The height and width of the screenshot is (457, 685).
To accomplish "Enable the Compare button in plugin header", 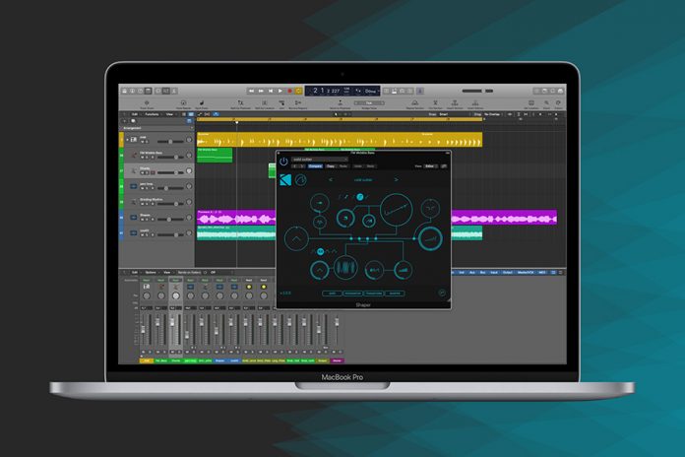I will 315,166.
